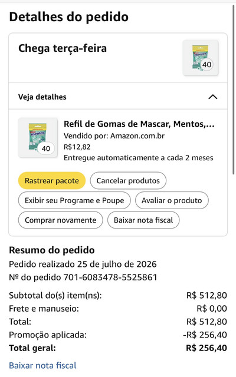The height and width of the screenshot is (377, 236).
Task: Open Exibir seu Programe e Poupe
Action: (x=74, y=200)
